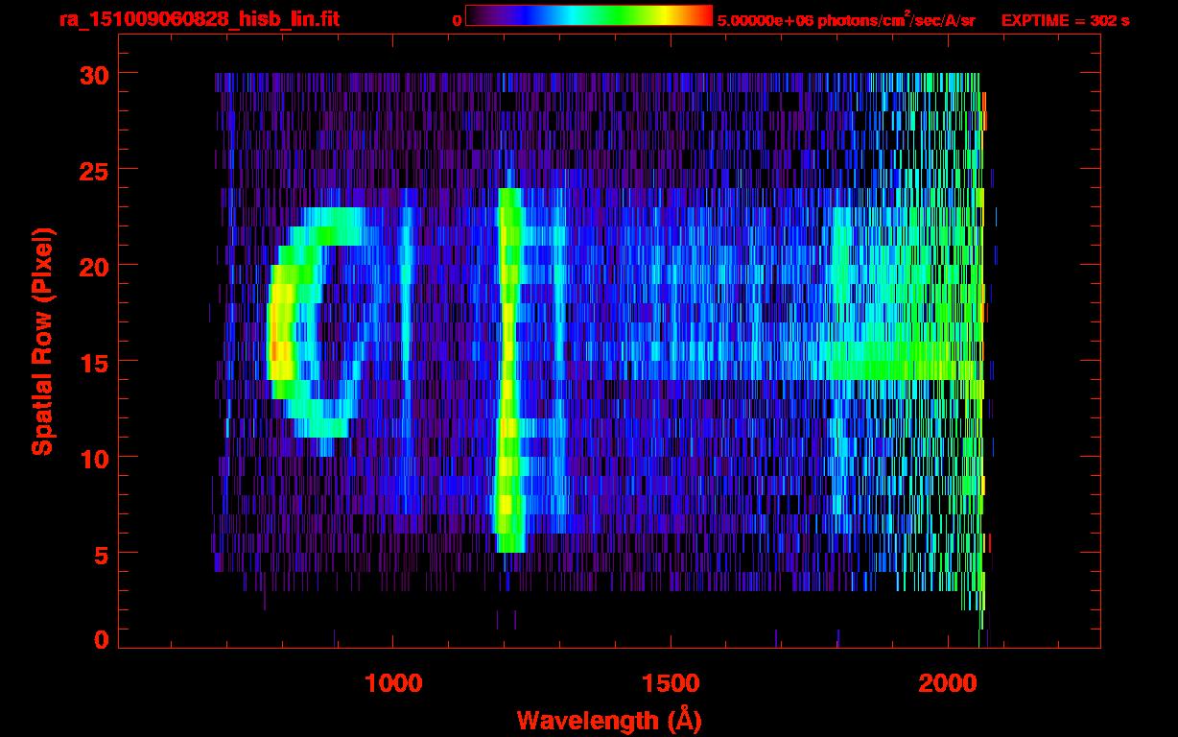
Task: Click the 5.00000e+06 photons/cm²/sec/A/sr label
Action: [x=846, y=20]
